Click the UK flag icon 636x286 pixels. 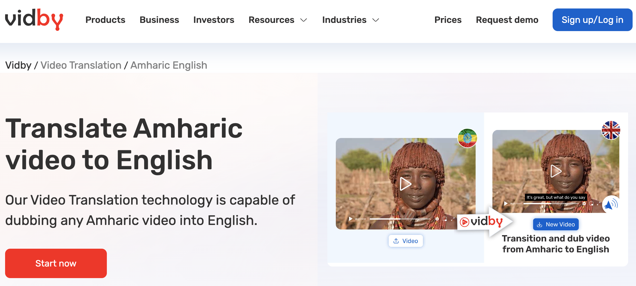(611, 130)
